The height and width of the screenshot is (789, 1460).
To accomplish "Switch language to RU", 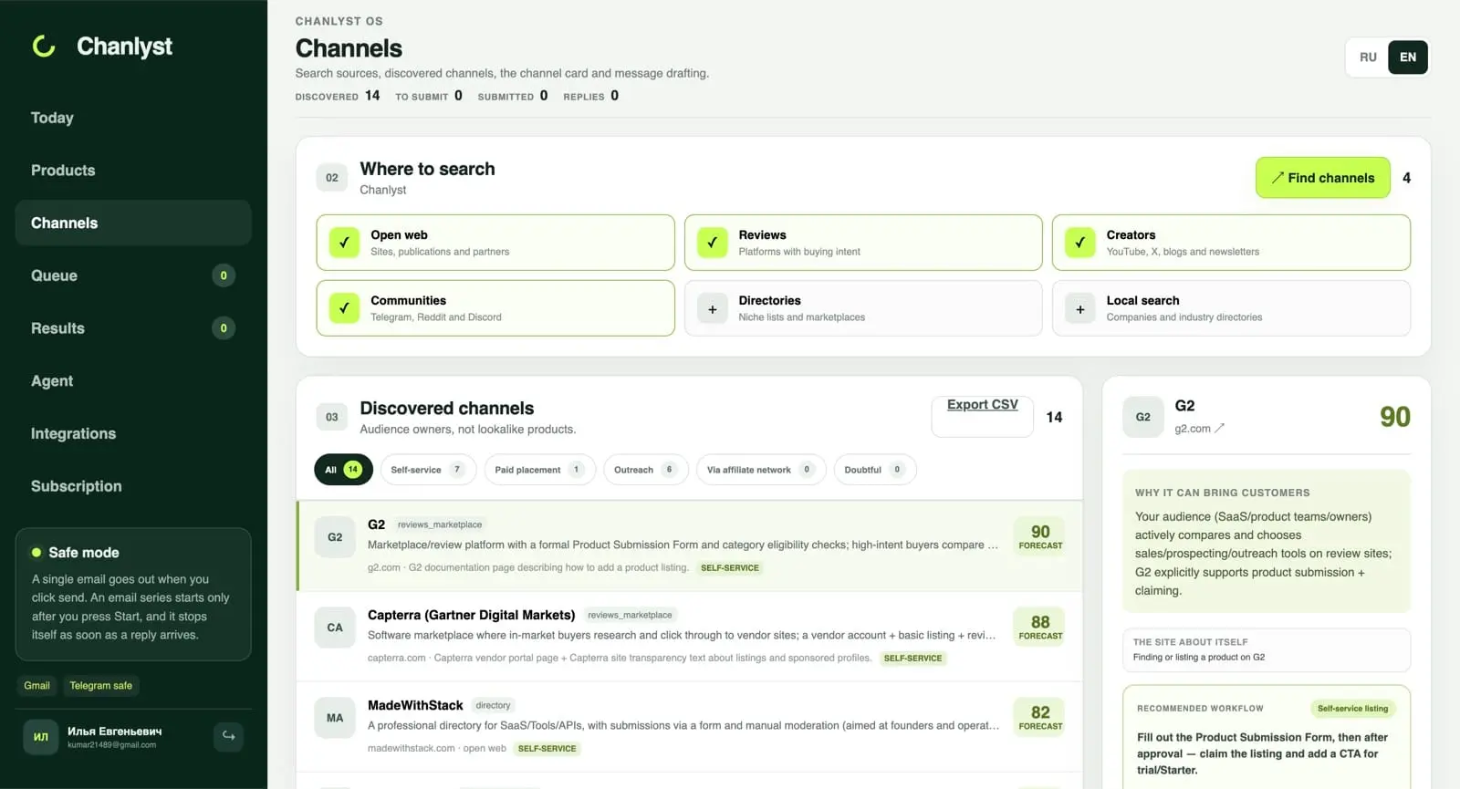I will [1368, 57].
